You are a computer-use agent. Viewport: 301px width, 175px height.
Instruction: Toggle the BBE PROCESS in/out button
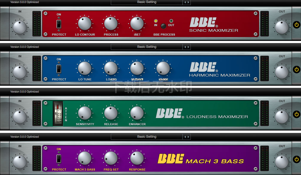point(163,26)
